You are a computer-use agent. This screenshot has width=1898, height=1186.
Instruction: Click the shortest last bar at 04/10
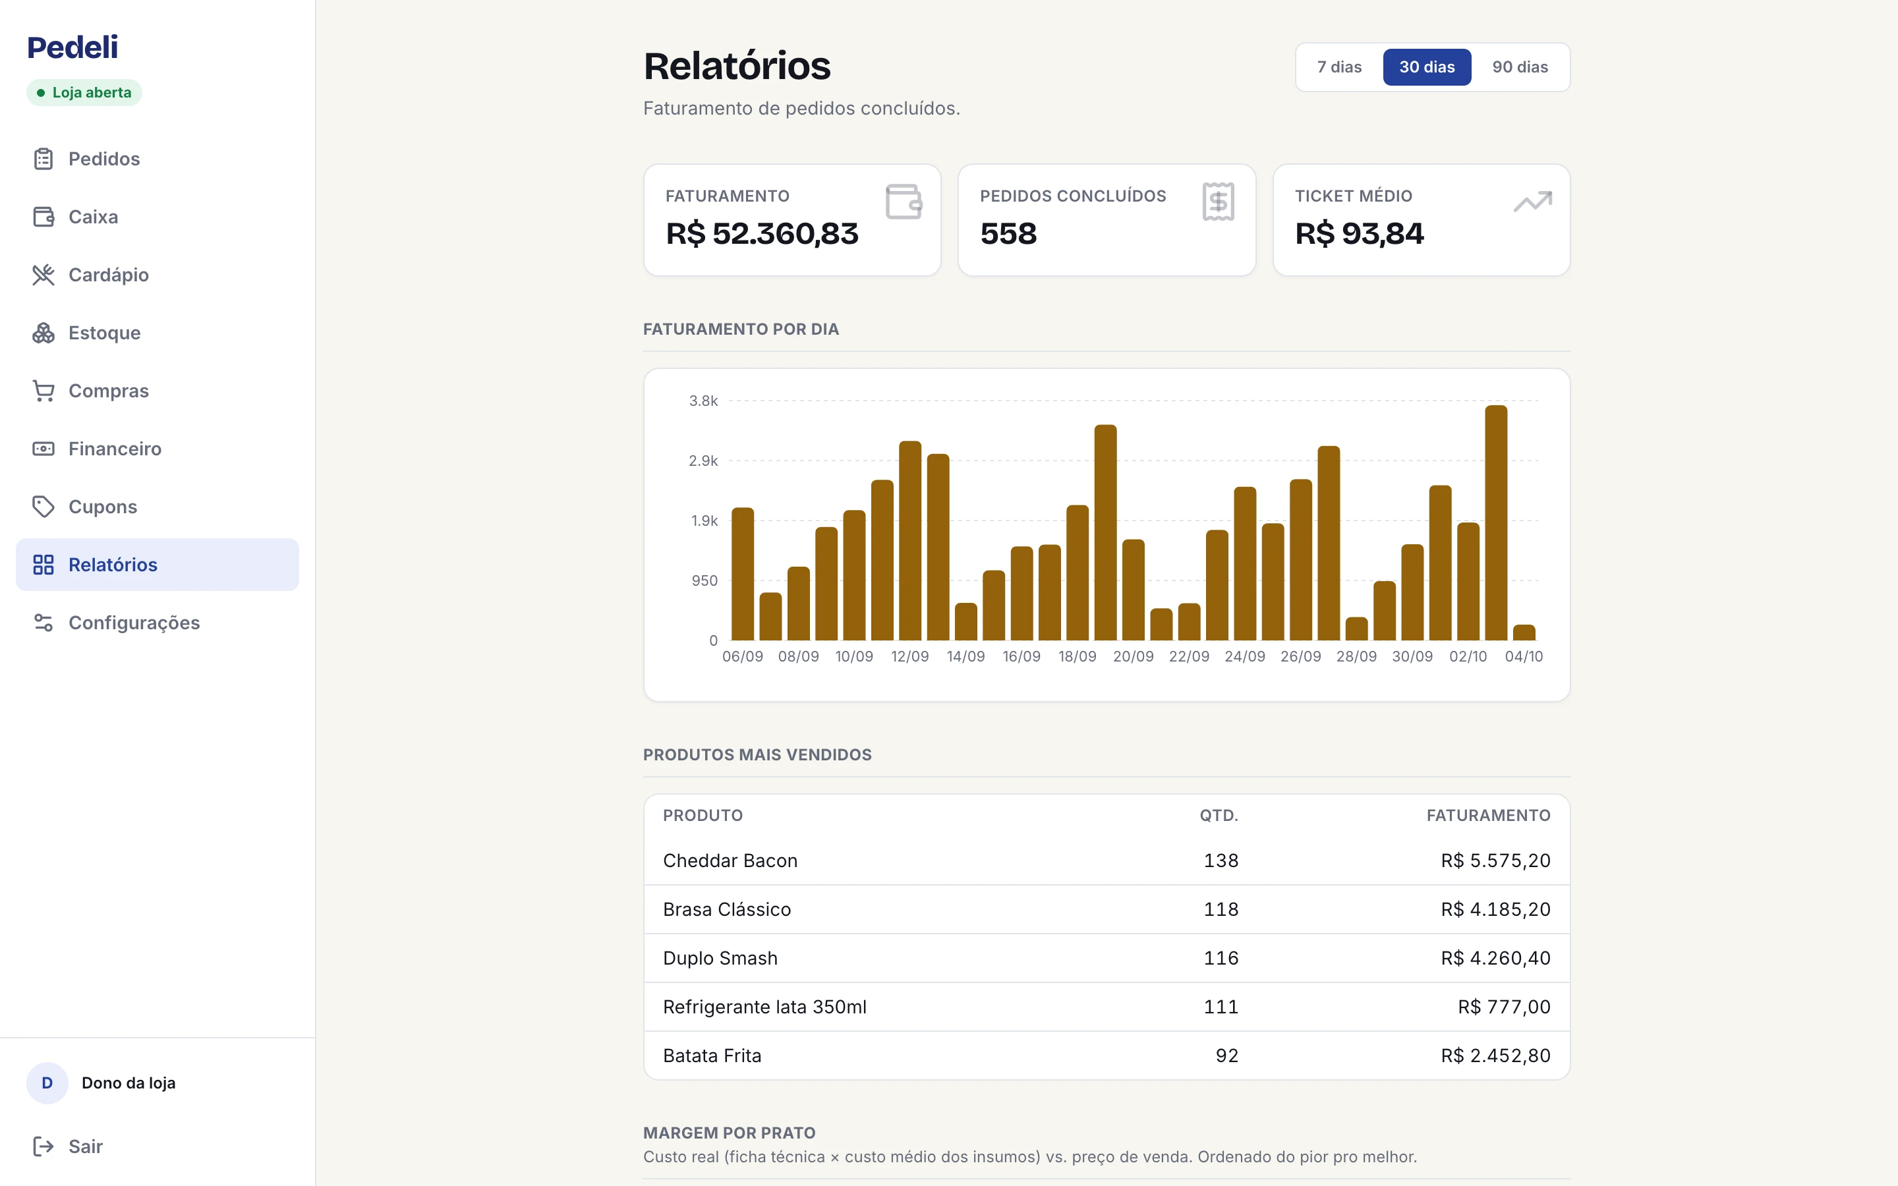coord(1524,633)
